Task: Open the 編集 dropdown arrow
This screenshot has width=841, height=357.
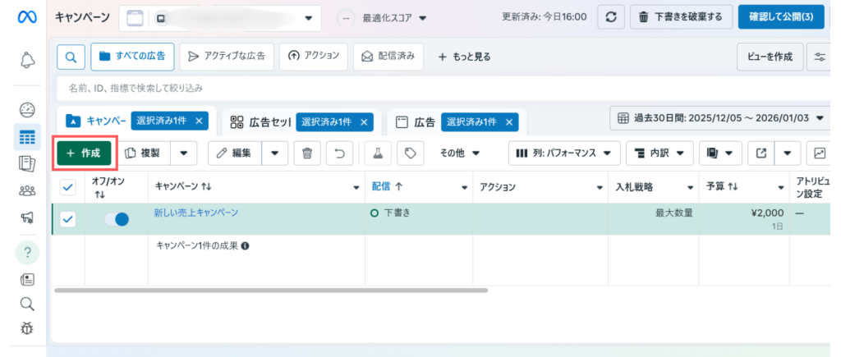Action: [274, 153]
